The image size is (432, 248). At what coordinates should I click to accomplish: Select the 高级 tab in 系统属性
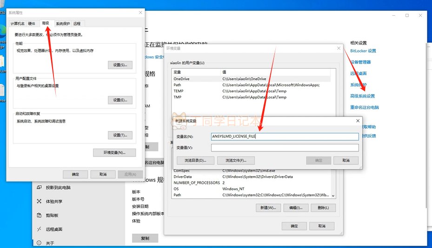(x=46, y=23)
